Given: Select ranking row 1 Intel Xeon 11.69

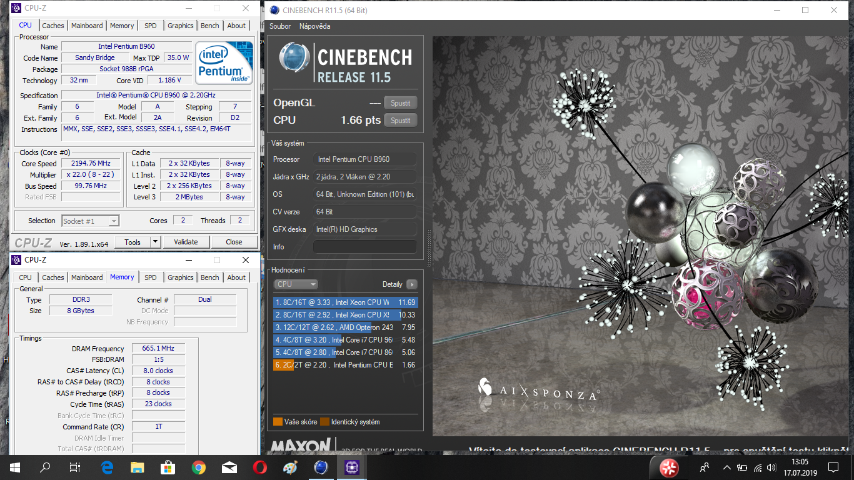Looking at the screenshot, I should pyautogui.click(x=345, y=302).
